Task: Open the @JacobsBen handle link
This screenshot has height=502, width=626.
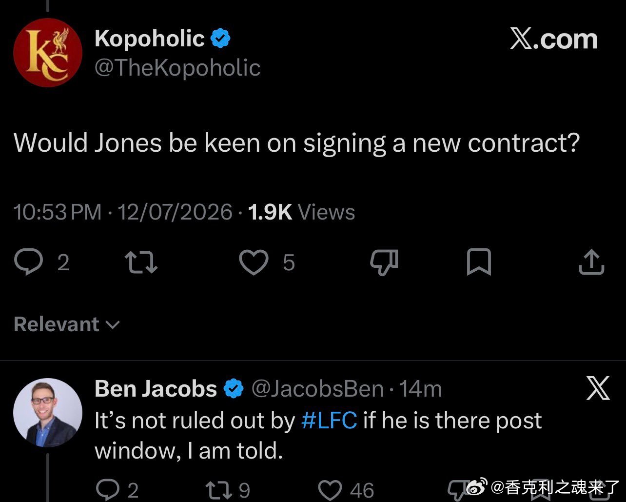Action: point(317,389)
